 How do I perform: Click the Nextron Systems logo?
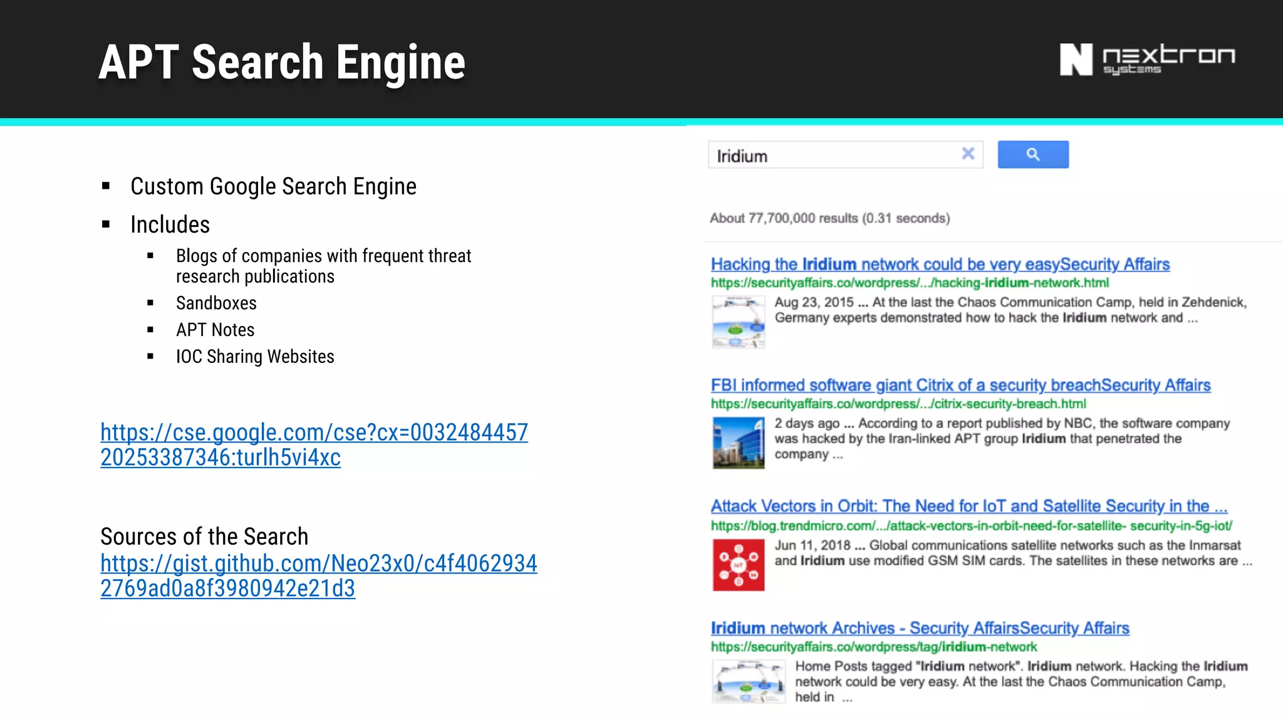(x=1147, y=60)
